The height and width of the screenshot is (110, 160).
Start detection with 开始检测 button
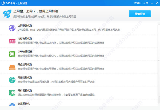[x=140, y=14]
